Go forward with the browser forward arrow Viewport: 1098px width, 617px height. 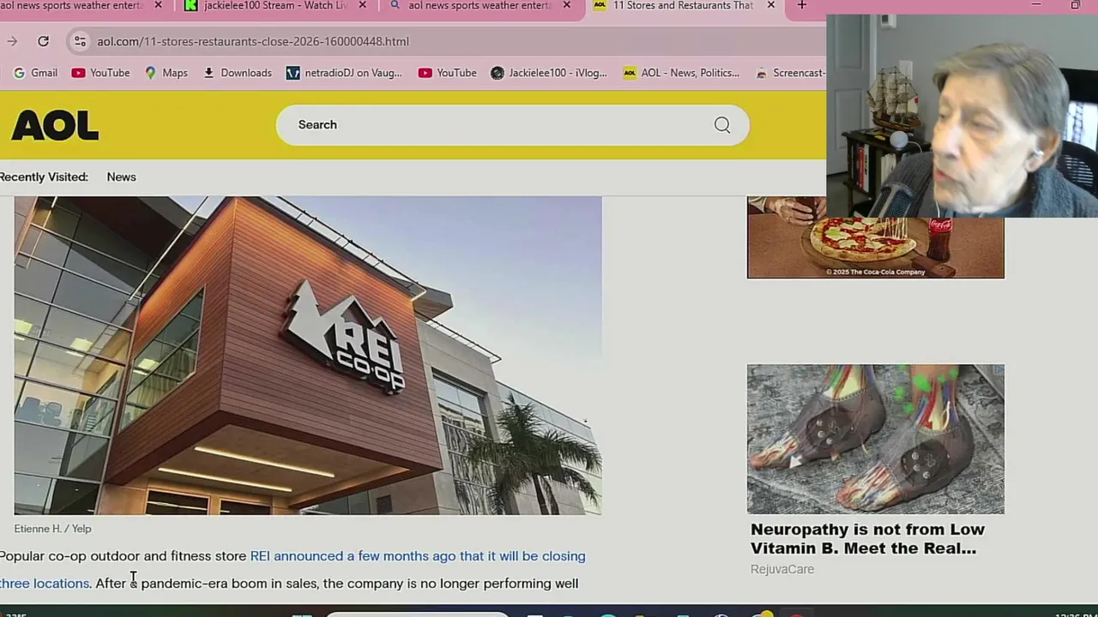[x=12, y=41]
